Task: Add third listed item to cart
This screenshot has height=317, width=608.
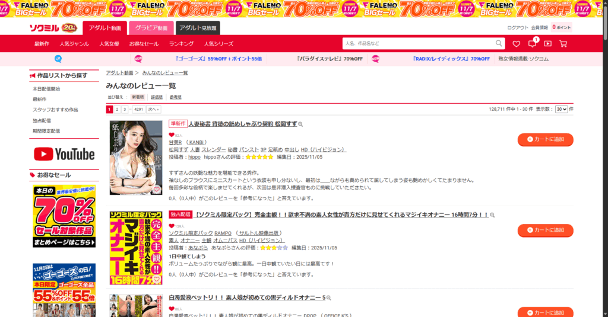Action: pos(545,312)
